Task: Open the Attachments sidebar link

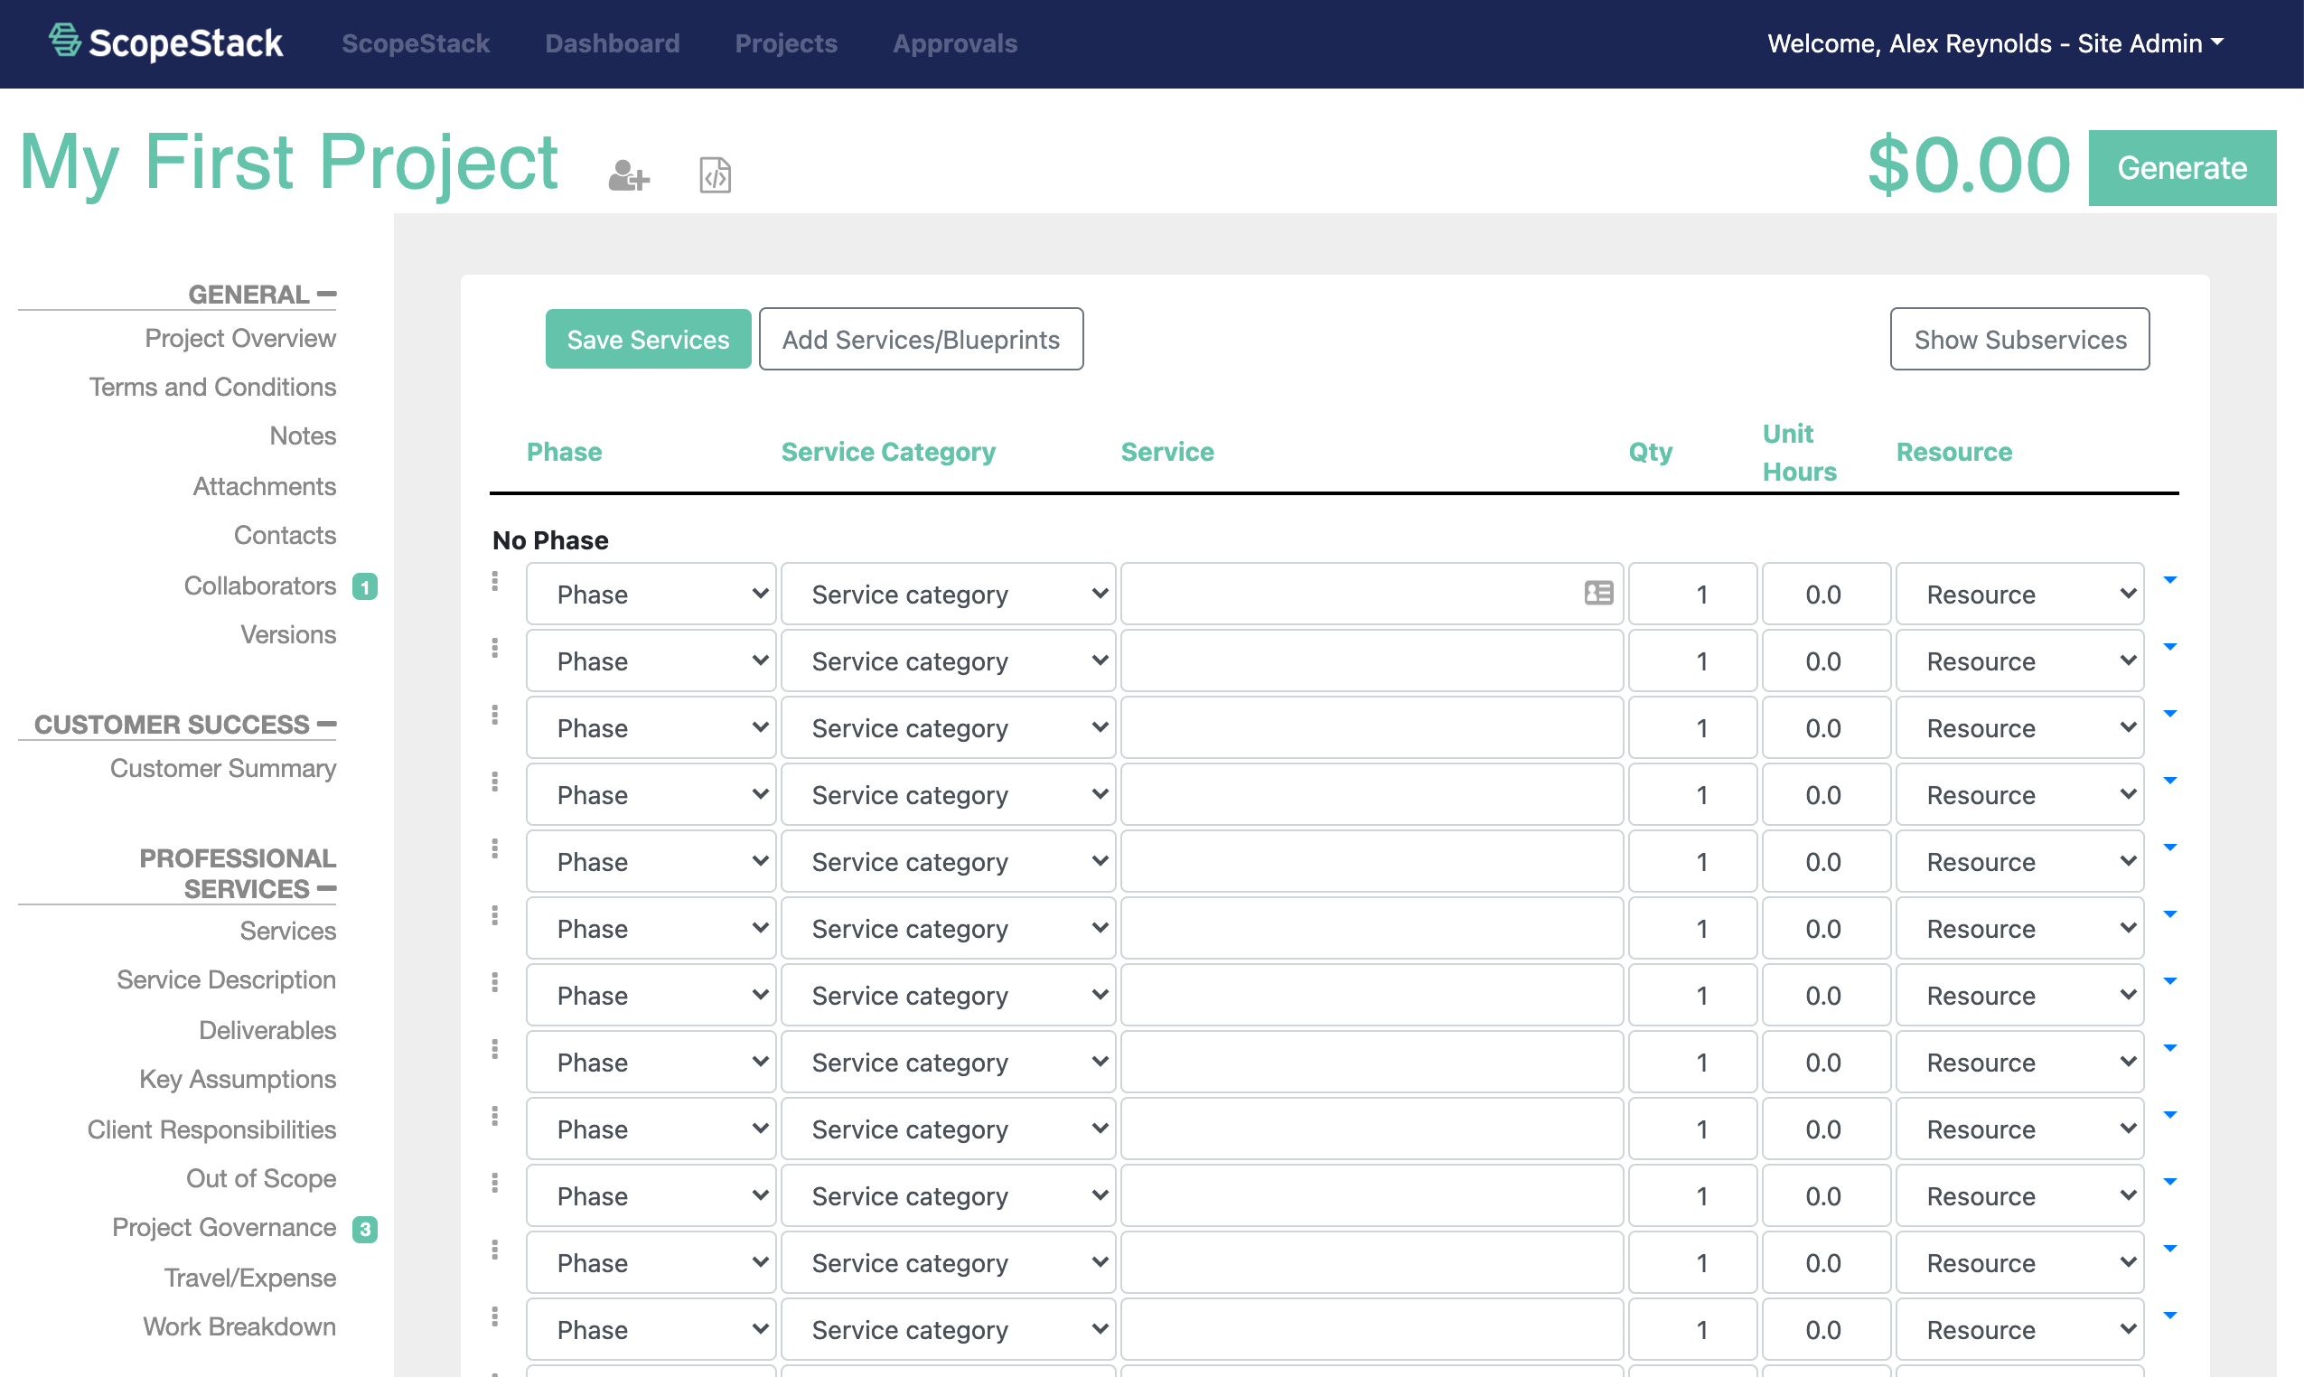Action: 265,486
